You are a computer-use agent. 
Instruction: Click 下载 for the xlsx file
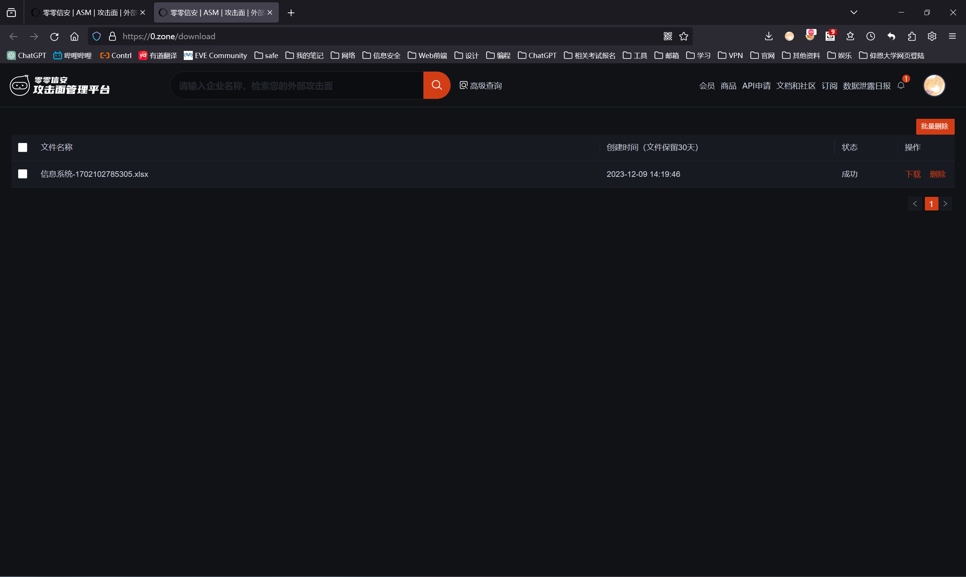click(x=912, y=174)
